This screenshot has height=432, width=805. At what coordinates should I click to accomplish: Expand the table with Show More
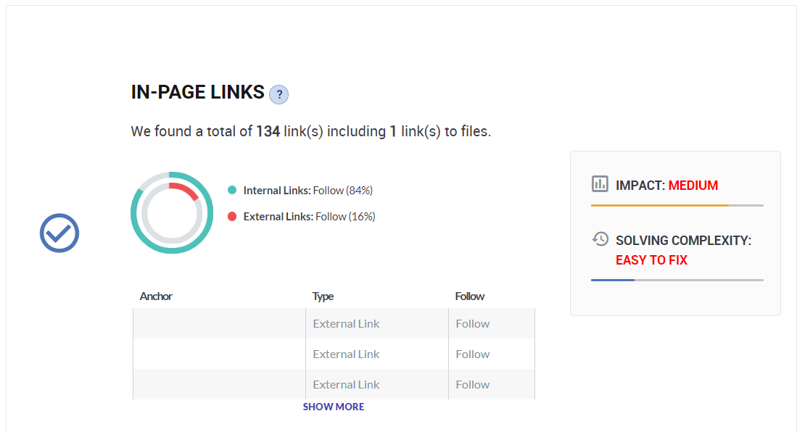coord(334,407)
